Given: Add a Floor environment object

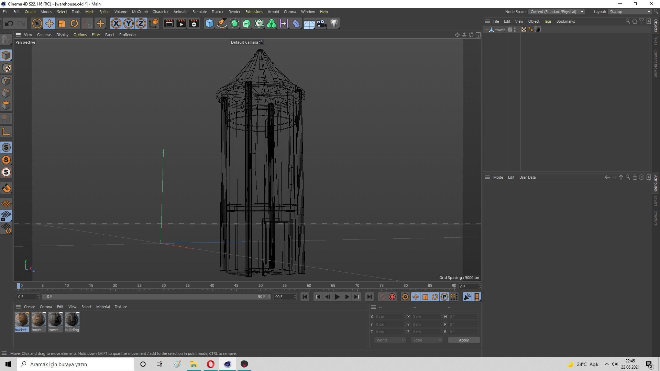Looking at the screenshot, I should [x=309, y=23].
